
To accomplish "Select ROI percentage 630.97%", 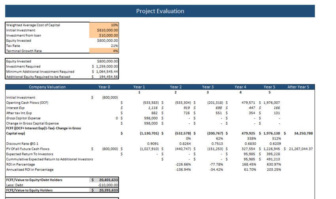I will pyautogui.click(x=274, y=164).
